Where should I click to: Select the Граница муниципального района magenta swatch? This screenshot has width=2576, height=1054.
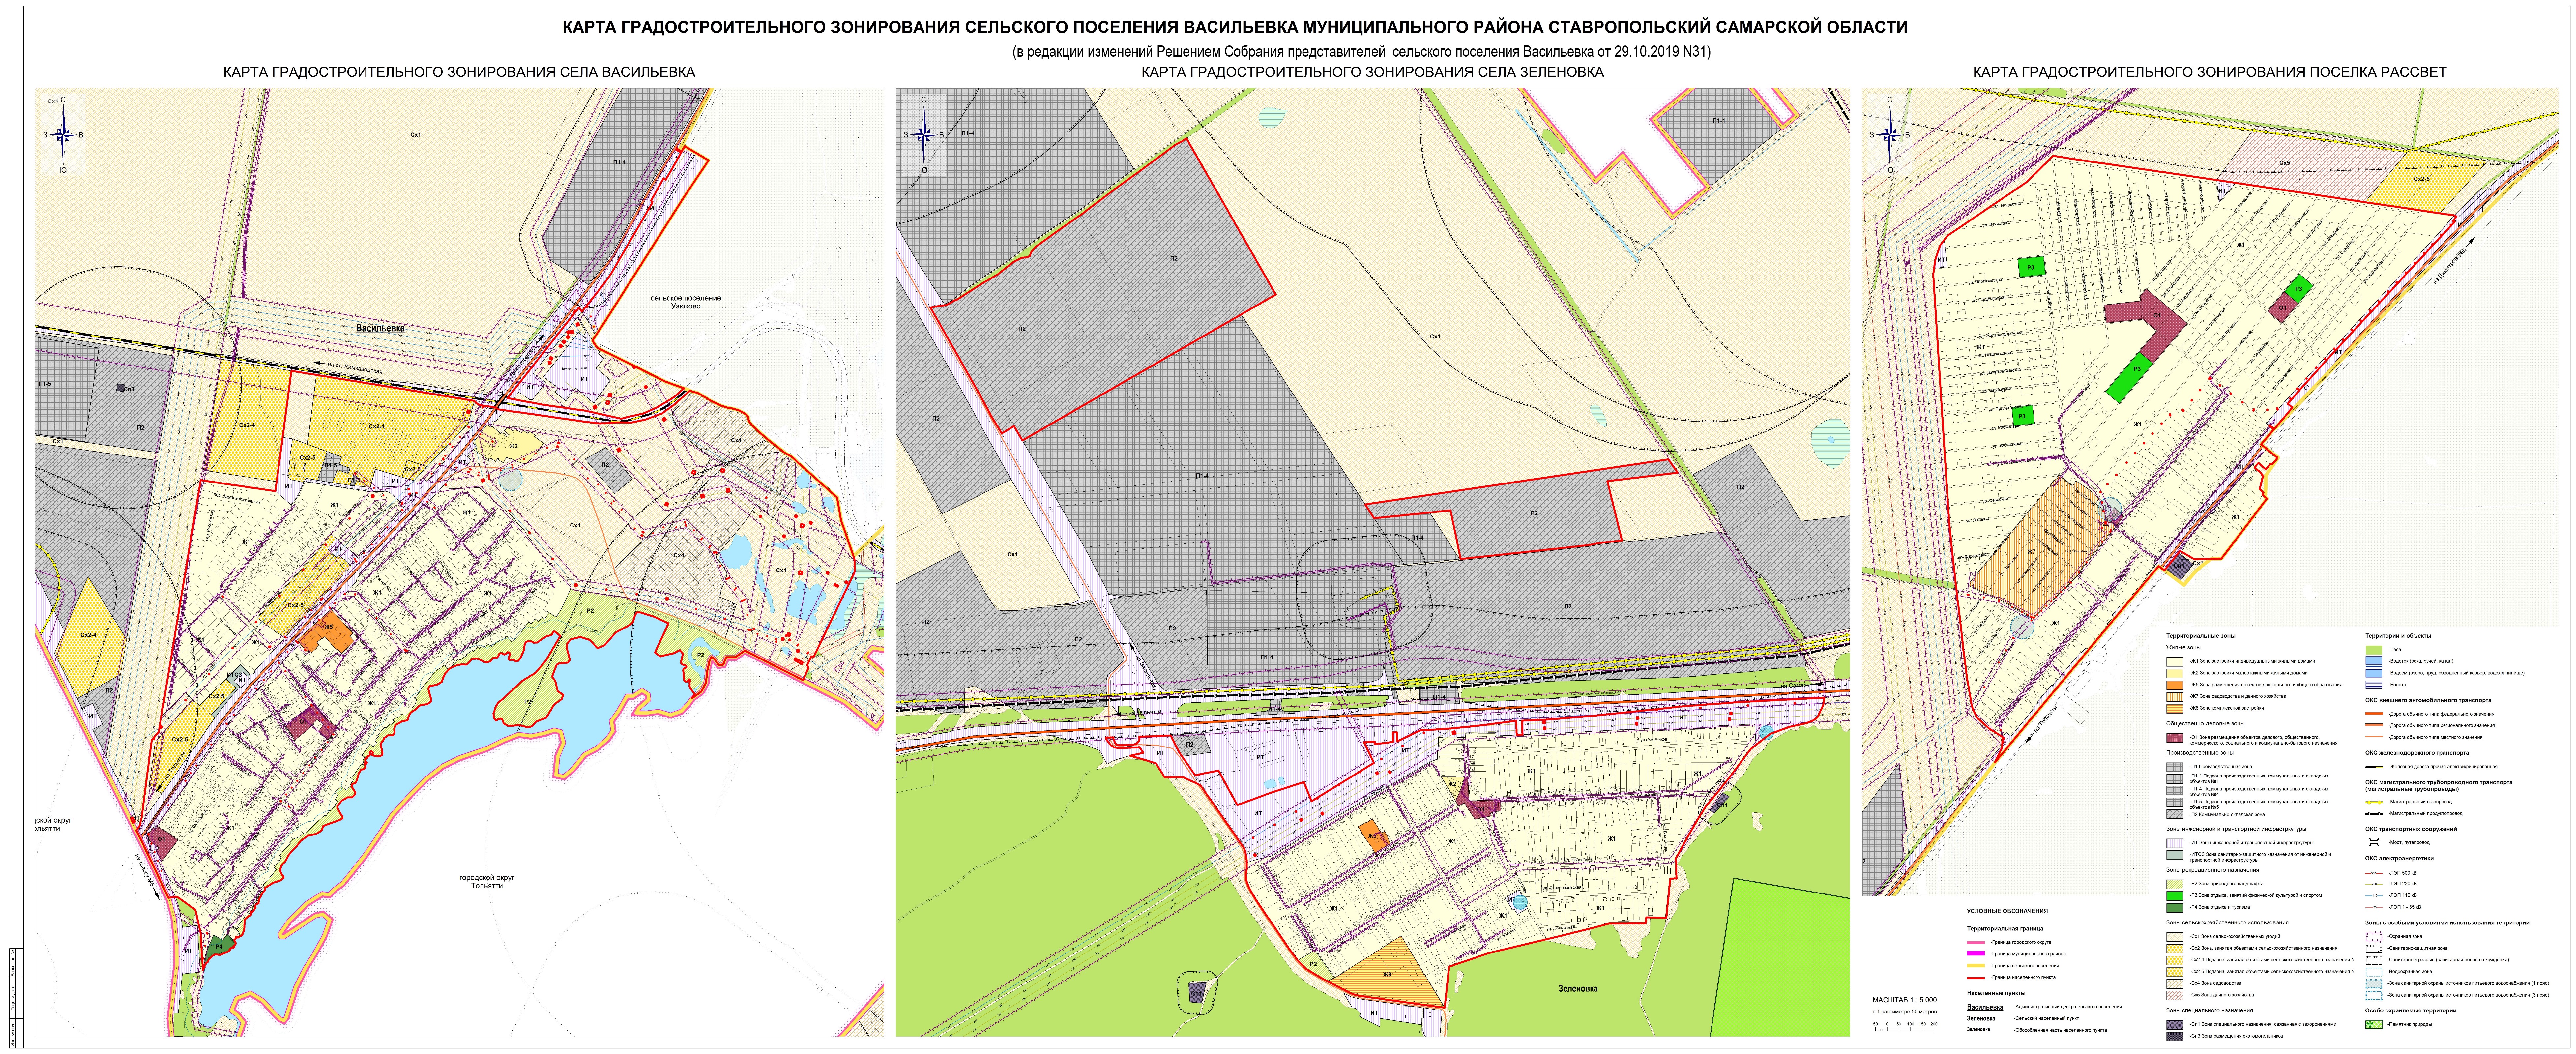1976,953
